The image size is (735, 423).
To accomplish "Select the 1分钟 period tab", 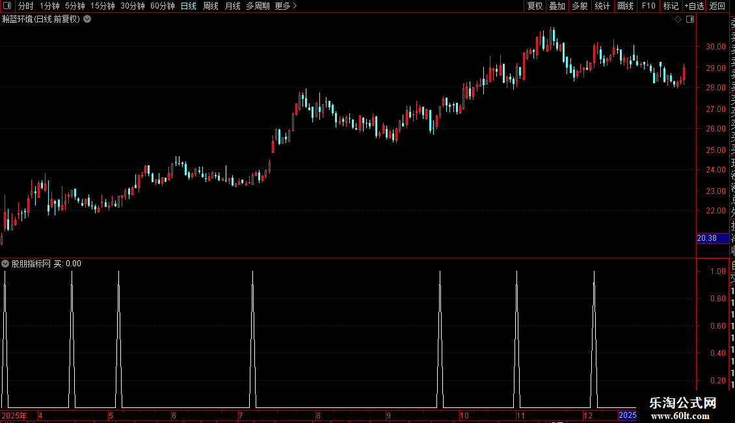I will tap(49, 6).
